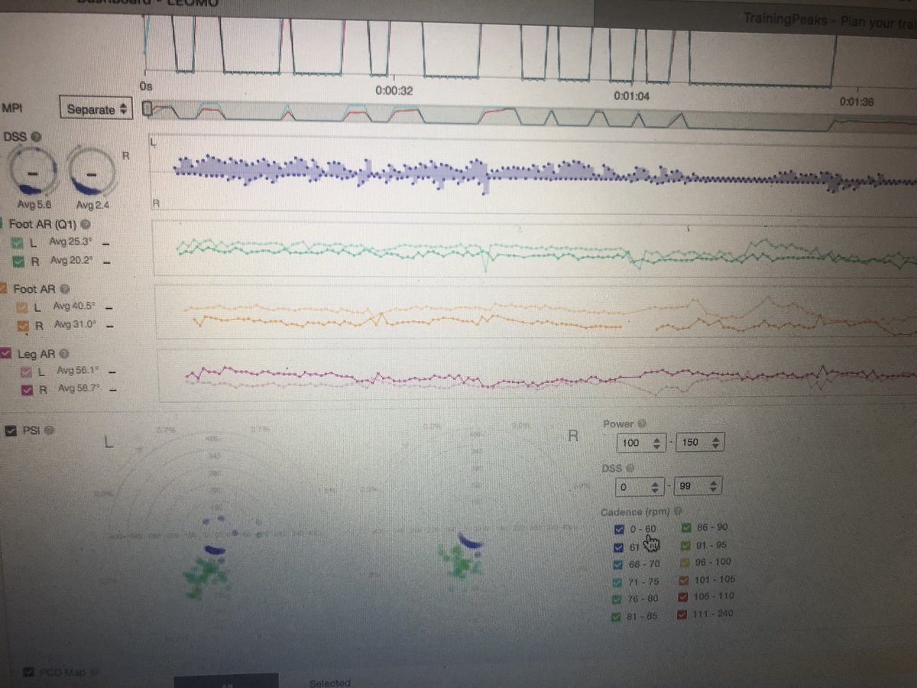Viewport: 917px width, 688px height.
Task: Click the Avg 56.1° Leg AR value
Action: click(78, 371)
